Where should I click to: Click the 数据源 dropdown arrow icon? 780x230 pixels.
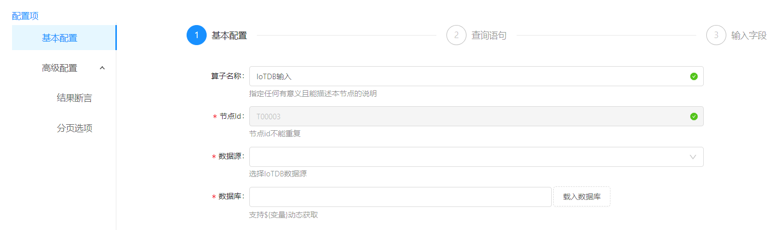coord(693,157)
